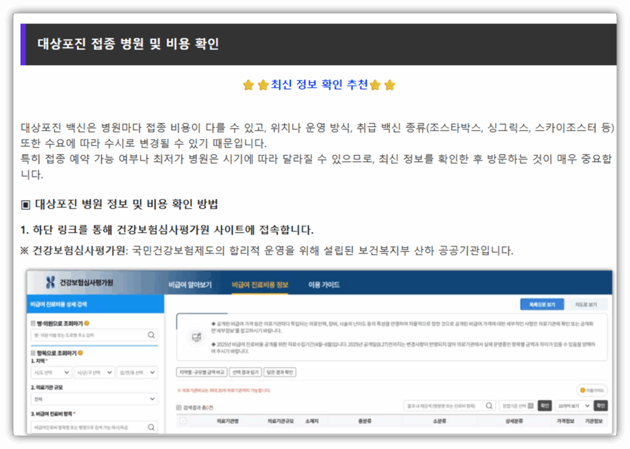Click into the 비급여 진료비 항목 search input
The width and height of the screenshot is (630, 449).
pyautogui.click(x=94, y=427)
